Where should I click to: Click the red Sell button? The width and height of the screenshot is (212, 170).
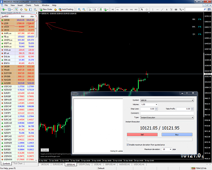coord(142,135)
